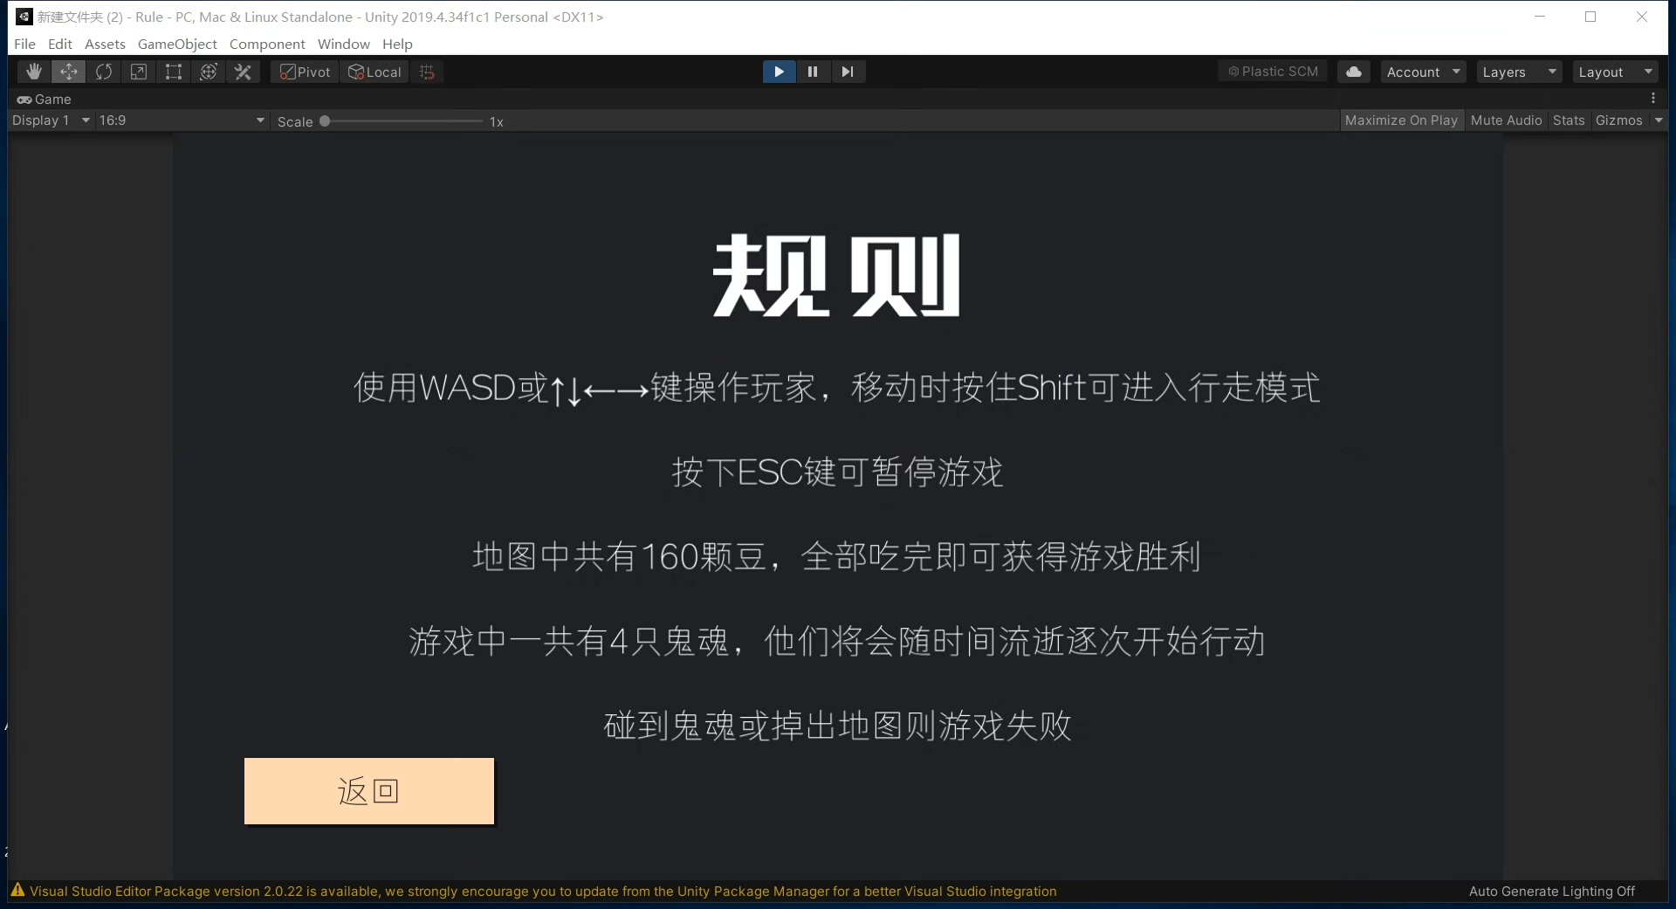Click the Visual Studio Editor Package warning message
The width and height of the screenshot is (1676, 909).
click(x=543, y=891)
